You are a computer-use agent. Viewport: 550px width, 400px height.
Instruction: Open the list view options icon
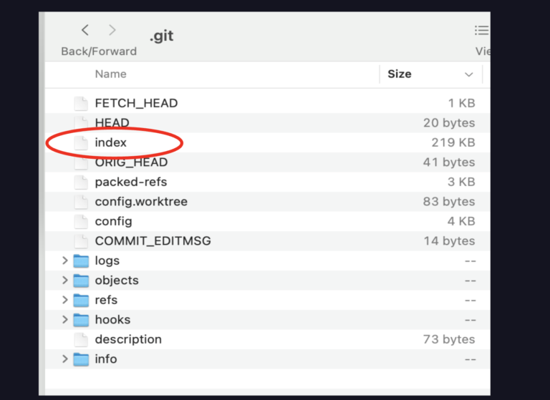point(481,31)
